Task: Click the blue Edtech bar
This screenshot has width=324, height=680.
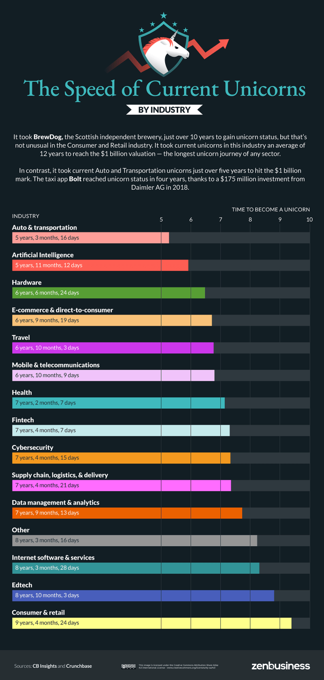Action: click(143, 595)
